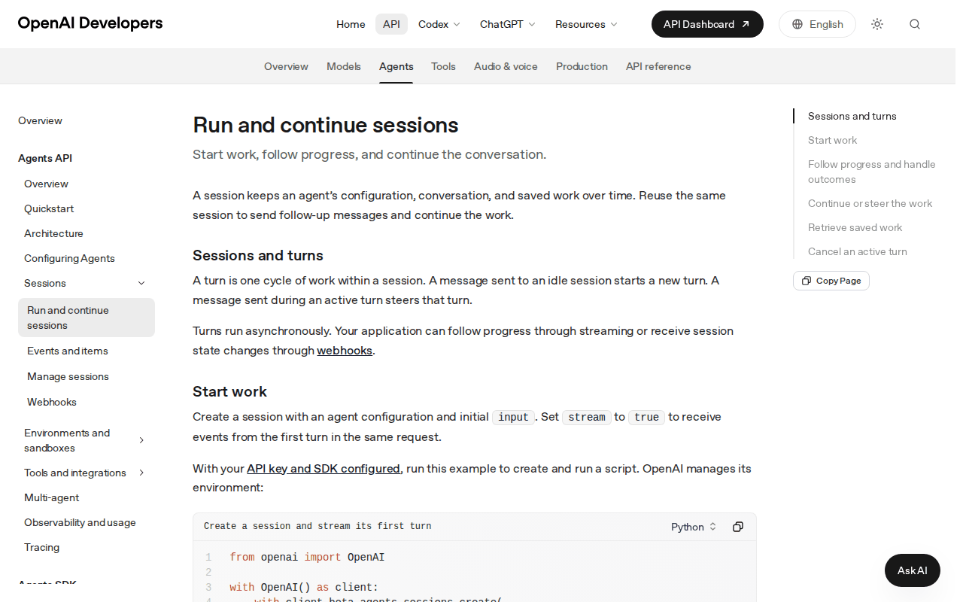Follow the webhooks link in the text
The width and height of the screenshot is (963, 602).
pyautogui.click(x=345, y=350)
